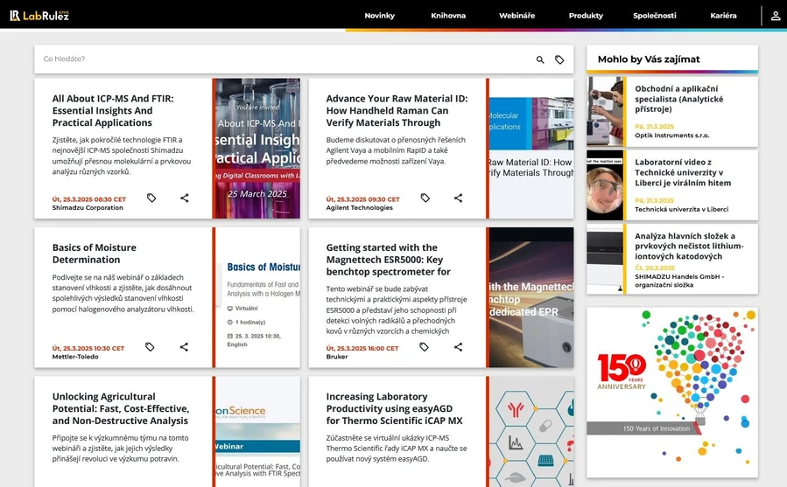
Task: Click 'Mettler-Toledo' company name
Action: tap(75, 357)
